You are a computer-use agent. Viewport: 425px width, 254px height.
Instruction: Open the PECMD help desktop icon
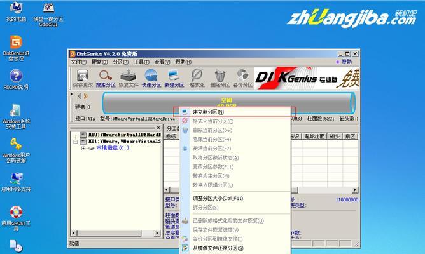click(x=16, y=79)
